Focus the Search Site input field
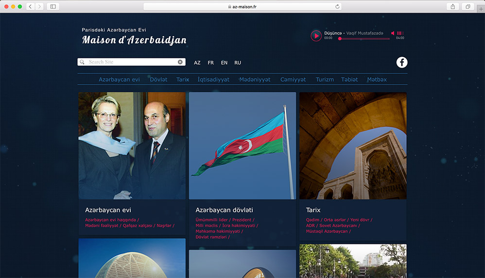This screenshot has height=278, width=485. pos(132,62)
